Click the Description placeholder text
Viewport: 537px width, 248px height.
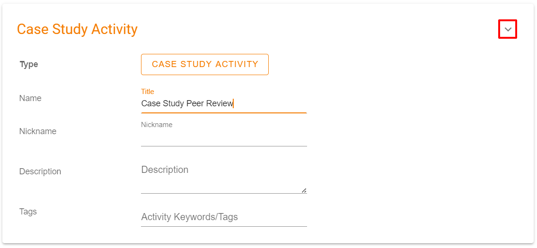click(165, 170)
